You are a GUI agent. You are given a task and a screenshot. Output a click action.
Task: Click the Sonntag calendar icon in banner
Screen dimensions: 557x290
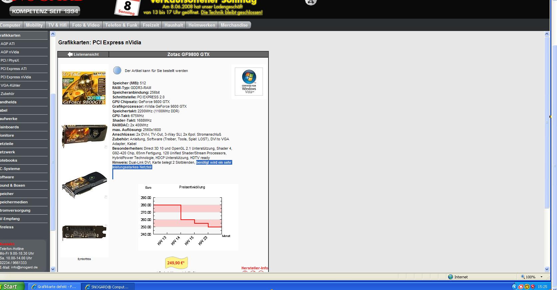[127, 8]
